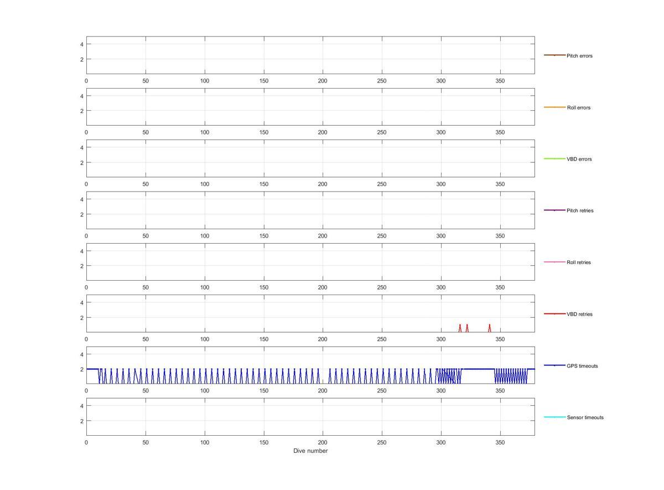Click the first red VBD retries spike
This screenshot has height=490, width=664.
click(x=460, y=328)
